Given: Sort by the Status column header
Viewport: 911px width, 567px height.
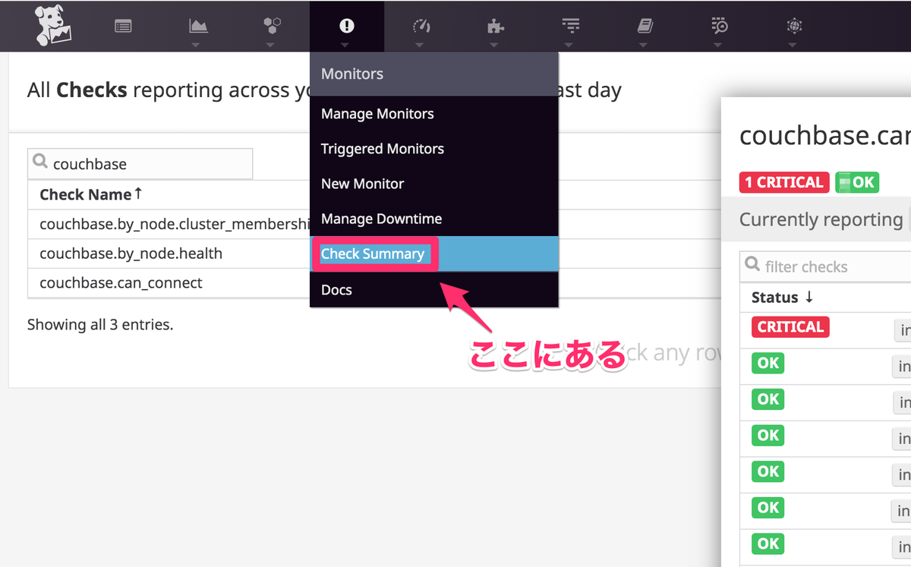Looking at the screenshot, I should 783,298.
